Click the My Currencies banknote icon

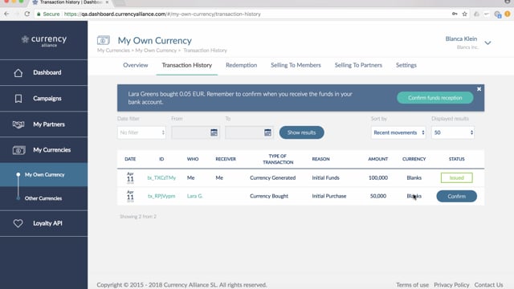click(18, 150)
